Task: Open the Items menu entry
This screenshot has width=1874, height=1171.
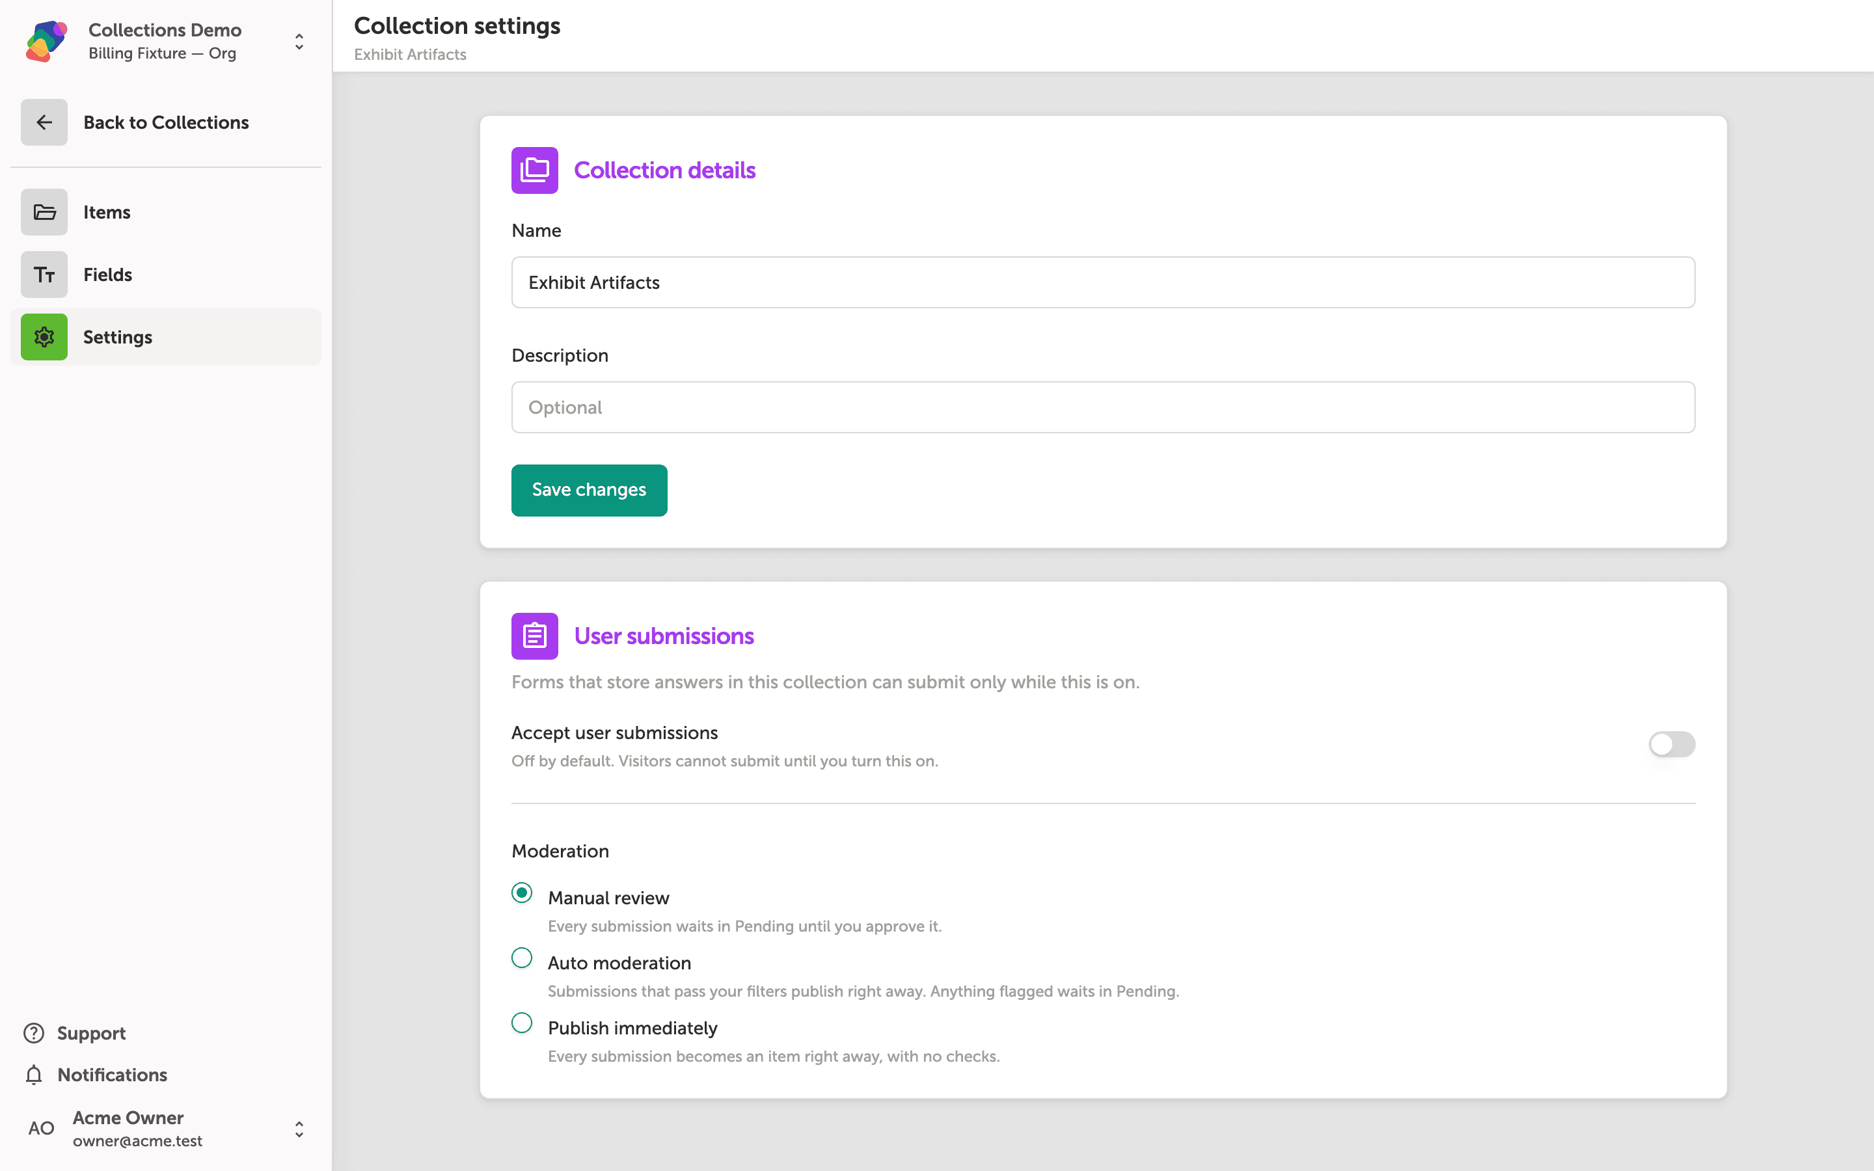Action: pos(166,212)
